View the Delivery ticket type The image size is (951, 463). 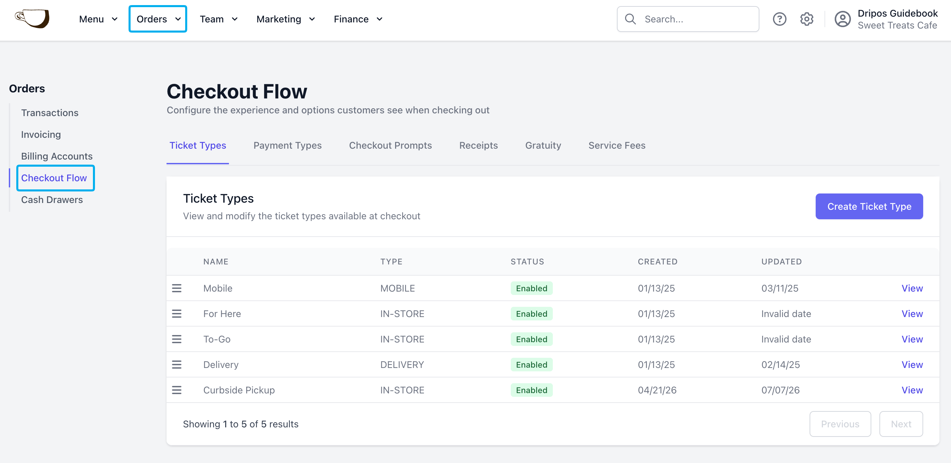click(x=912, y=365)
